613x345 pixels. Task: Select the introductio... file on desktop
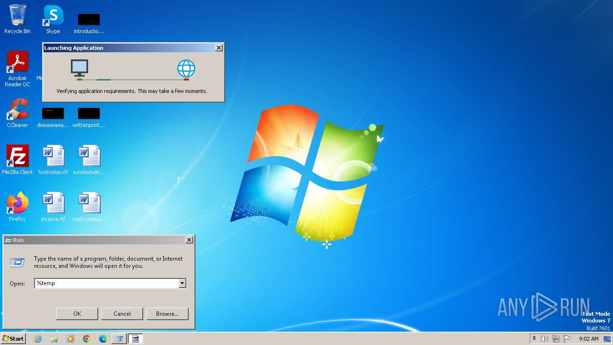89,23
